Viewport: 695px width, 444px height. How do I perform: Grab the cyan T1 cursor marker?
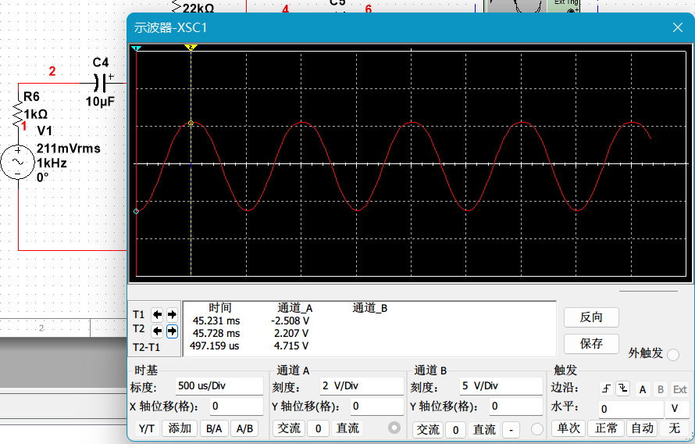pos(137,48)
